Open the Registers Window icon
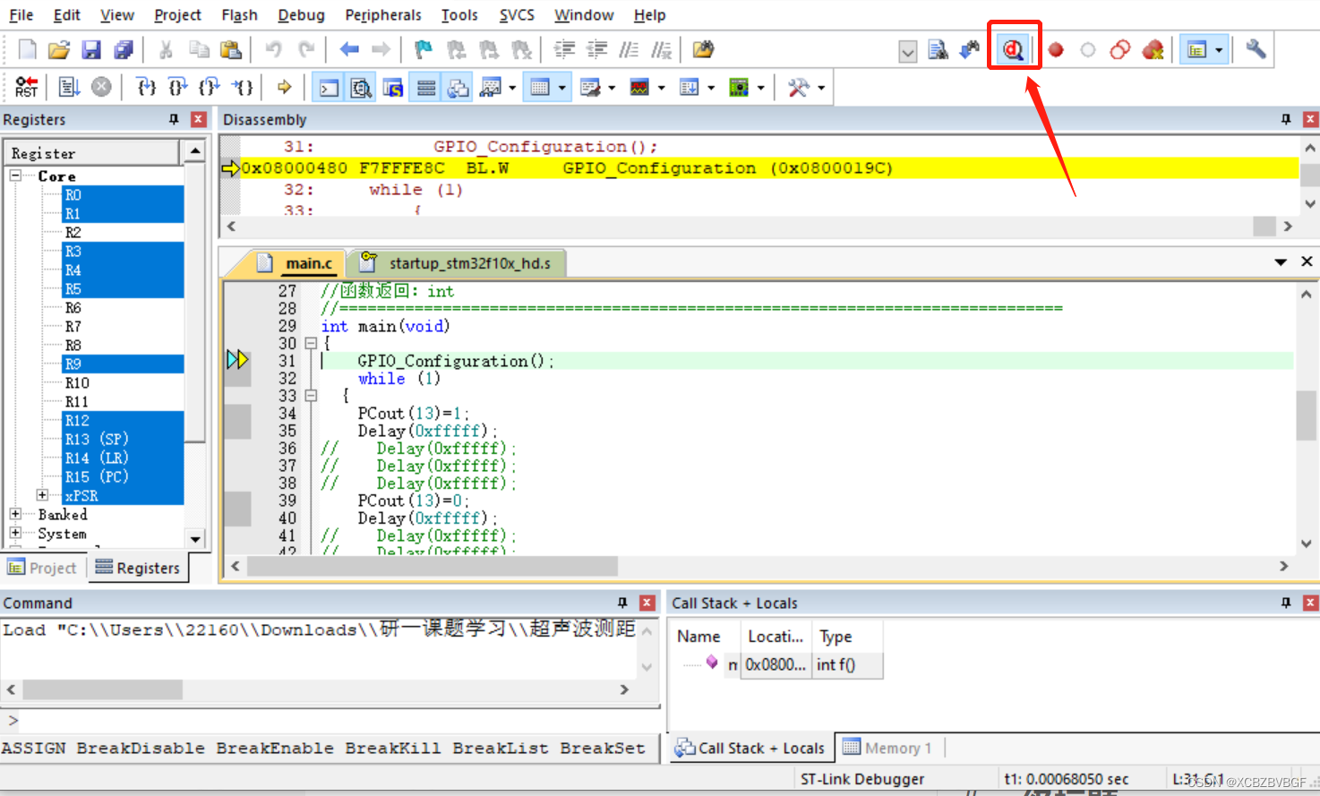1320x796 pixels. click(425, 86)
